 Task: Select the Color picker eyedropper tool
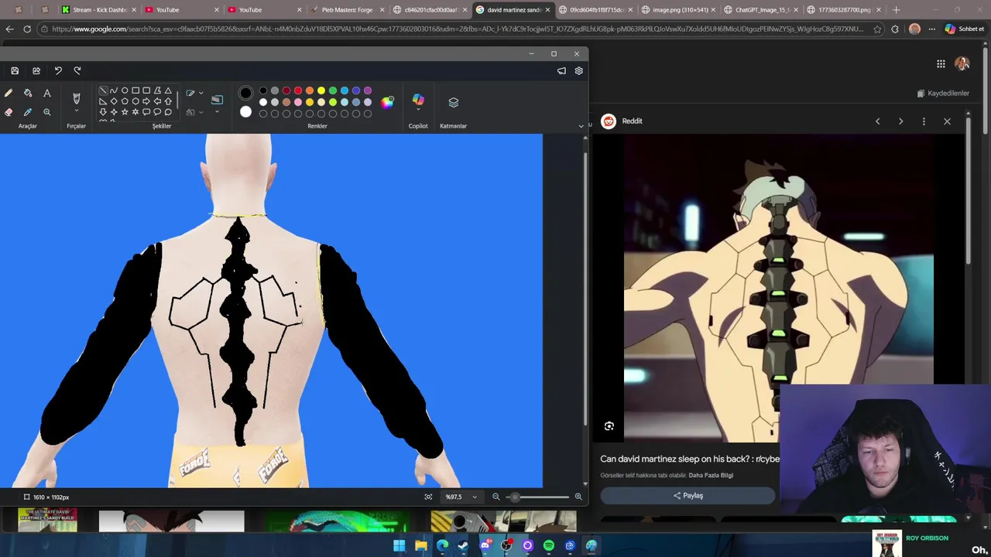(x=28, y=112)
